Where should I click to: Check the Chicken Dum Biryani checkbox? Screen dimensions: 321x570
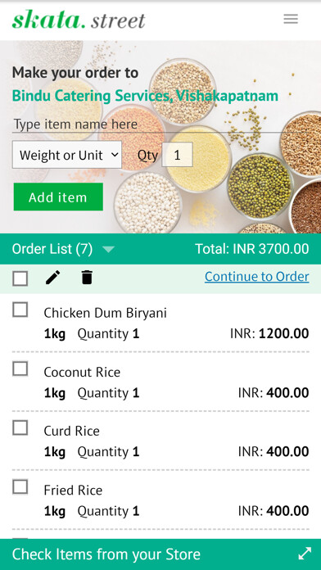tap(20, 310)
